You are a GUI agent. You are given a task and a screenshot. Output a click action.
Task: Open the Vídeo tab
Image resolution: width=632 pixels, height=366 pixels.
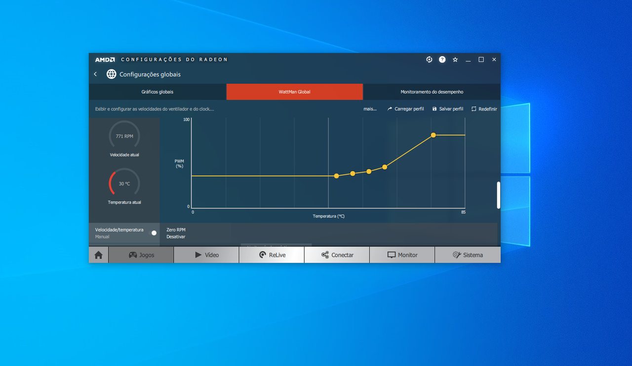(x=206, y=255)
